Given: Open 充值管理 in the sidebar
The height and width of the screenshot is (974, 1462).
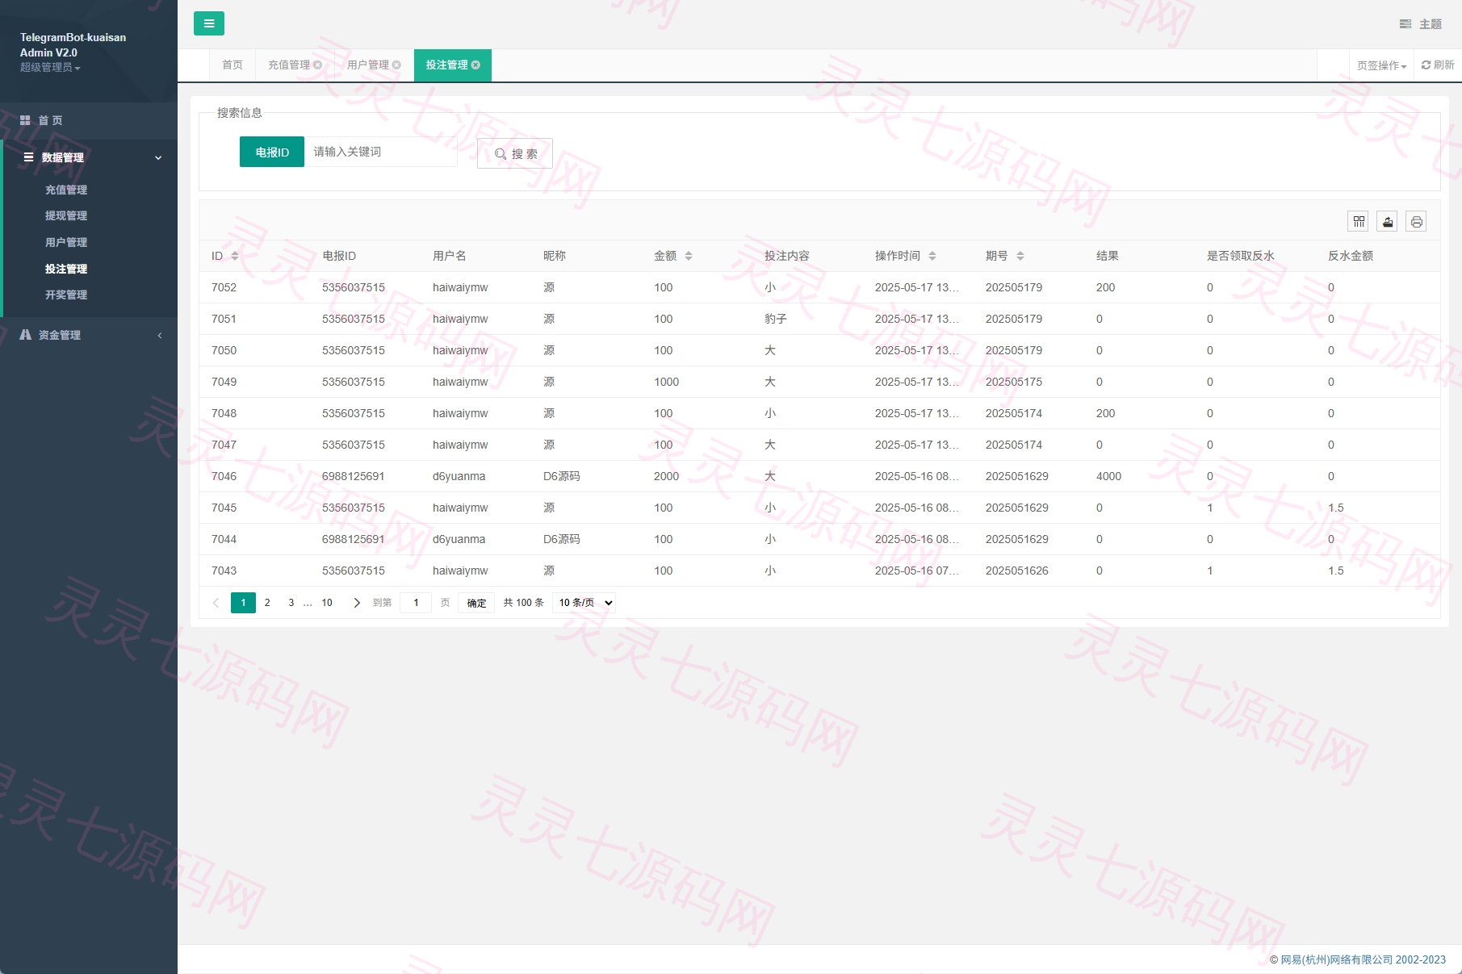Looking at the screenshot, I should click(x=66, y=190).
